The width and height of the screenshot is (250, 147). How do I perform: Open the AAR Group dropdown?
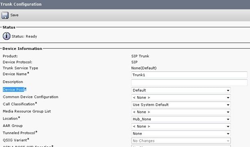coord(181,126)
